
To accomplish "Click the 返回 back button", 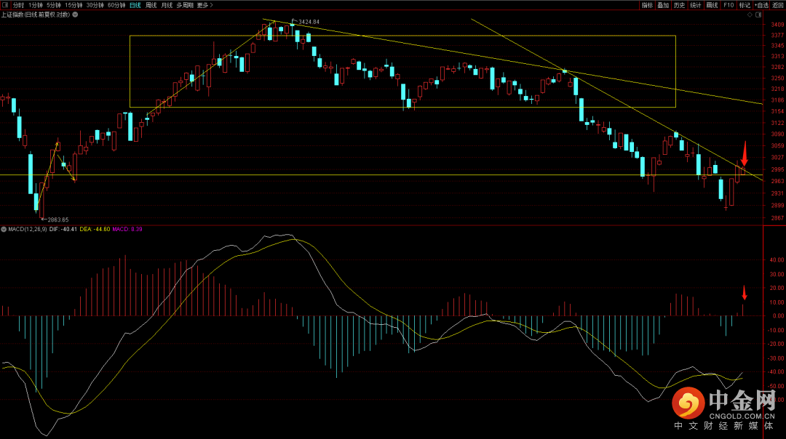I will pyautogui.click(x=779, y=5).
